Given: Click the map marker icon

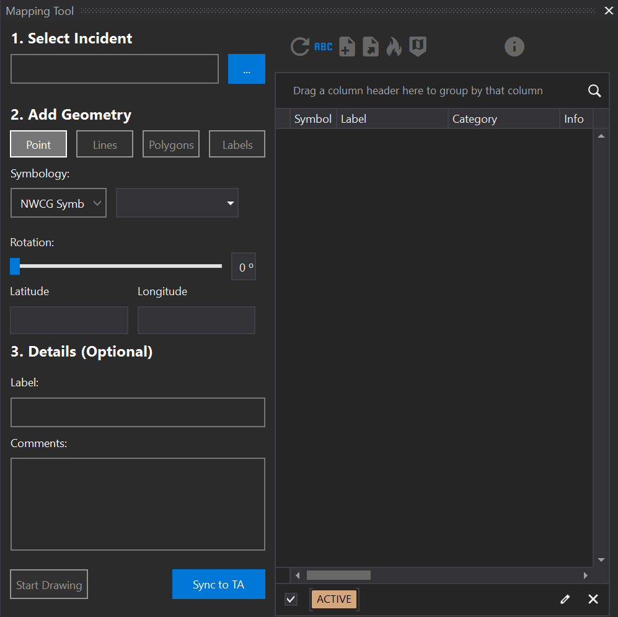Looking at the screenshot, I should pyautogui.click(x=418, y=47).
